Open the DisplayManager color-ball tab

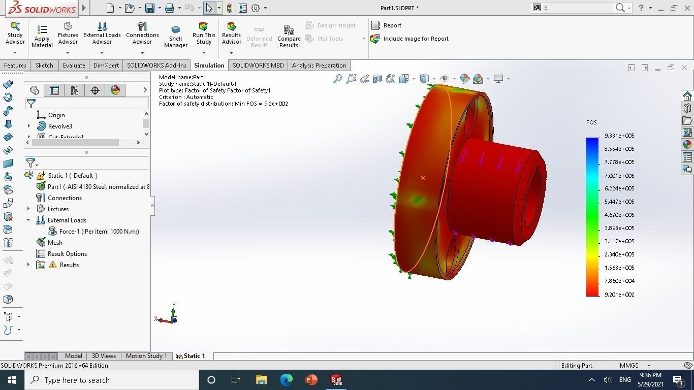click(x=115, y=90)
